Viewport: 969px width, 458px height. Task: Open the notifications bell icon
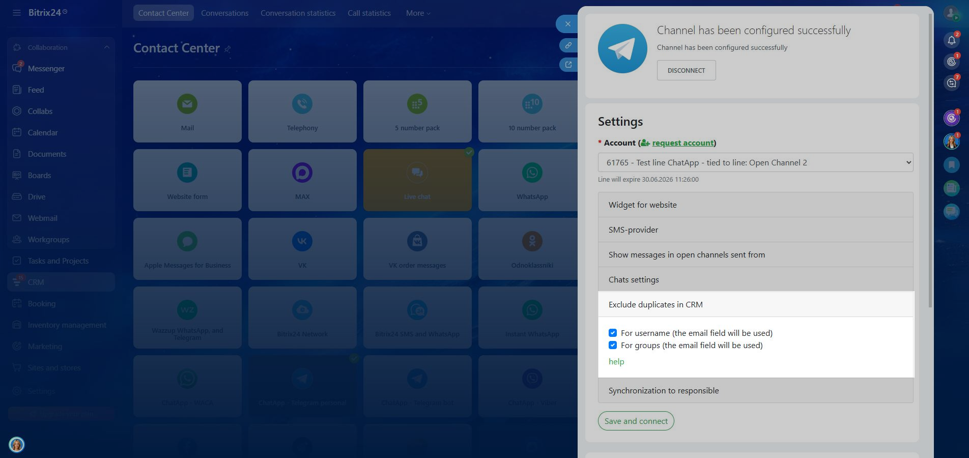[951, 40]
